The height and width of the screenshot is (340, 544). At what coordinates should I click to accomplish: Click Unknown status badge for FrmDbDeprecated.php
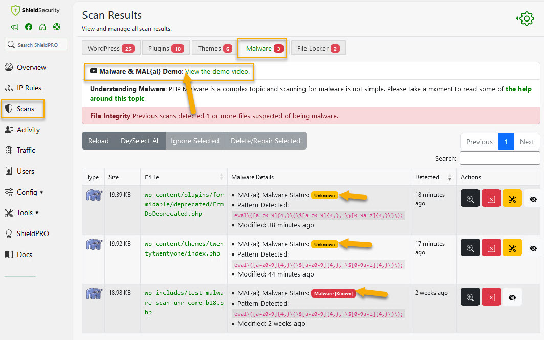(x=324, y=195)
